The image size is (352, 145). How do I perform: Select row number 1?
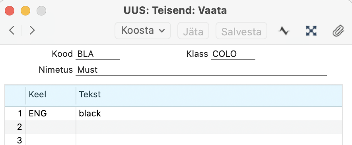[x=15, y=114]
